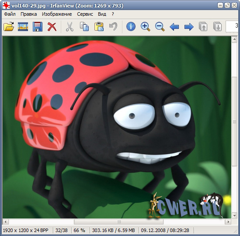Image resolution: width=240 pixels, height=236 pixels.
Task: Open the Файл menu
Action: (10, 14)
